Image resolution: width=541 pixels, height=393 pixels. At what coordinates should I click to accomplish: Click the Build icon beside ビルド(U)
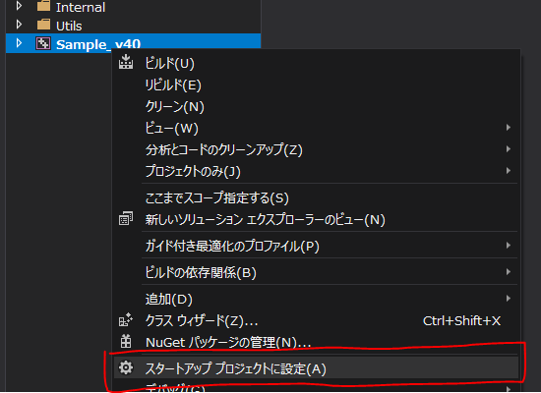click(126, 62)
